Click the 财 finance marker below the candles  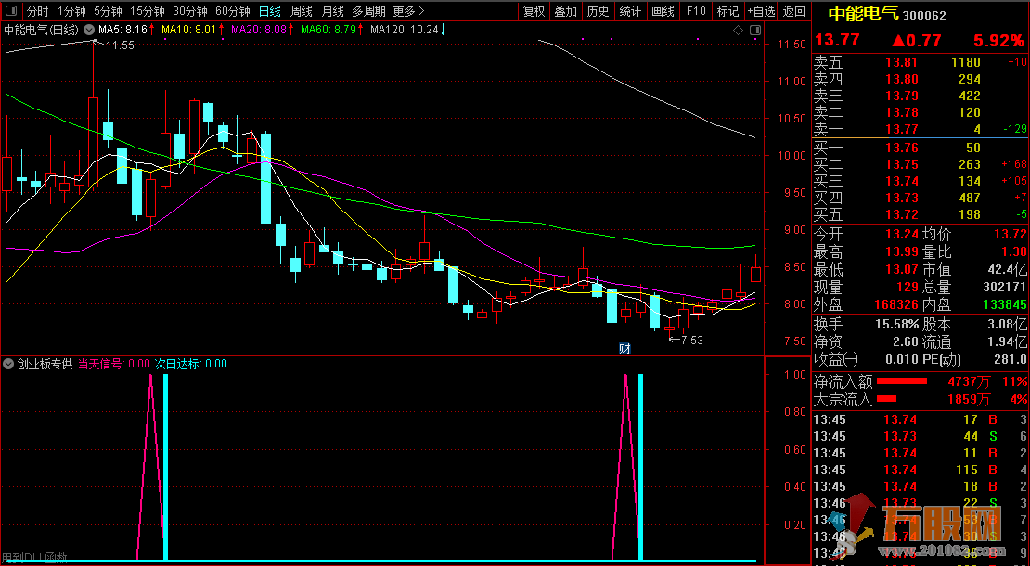tap(624, 348)
